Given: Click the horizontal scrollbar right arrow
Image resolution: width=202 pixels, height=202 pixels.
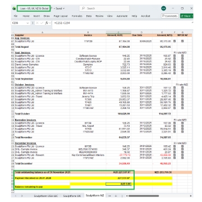Looking at the screenshot, I should 191,196.
